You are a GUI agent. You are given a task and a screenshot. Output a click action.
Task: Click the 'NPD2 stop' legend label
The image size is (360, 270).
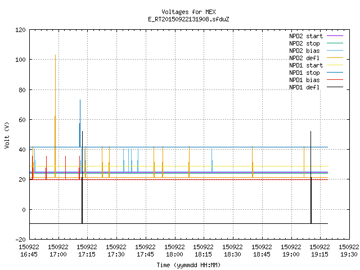pyautogui.click(x=304, y=43)
